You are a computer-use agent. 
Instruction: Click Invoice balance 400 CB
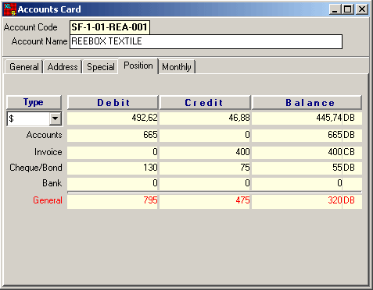(x=307, y=152)
